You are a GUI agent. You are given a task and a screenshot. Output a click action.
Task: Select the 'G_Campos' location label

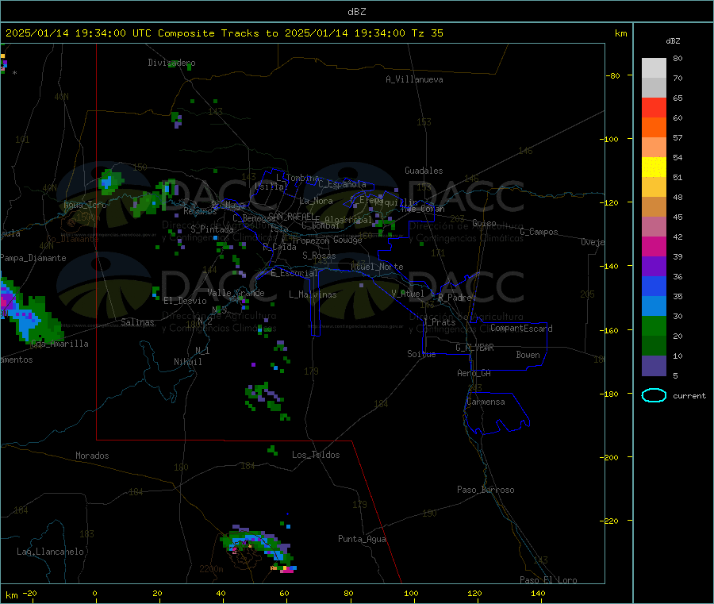point(539,232)
